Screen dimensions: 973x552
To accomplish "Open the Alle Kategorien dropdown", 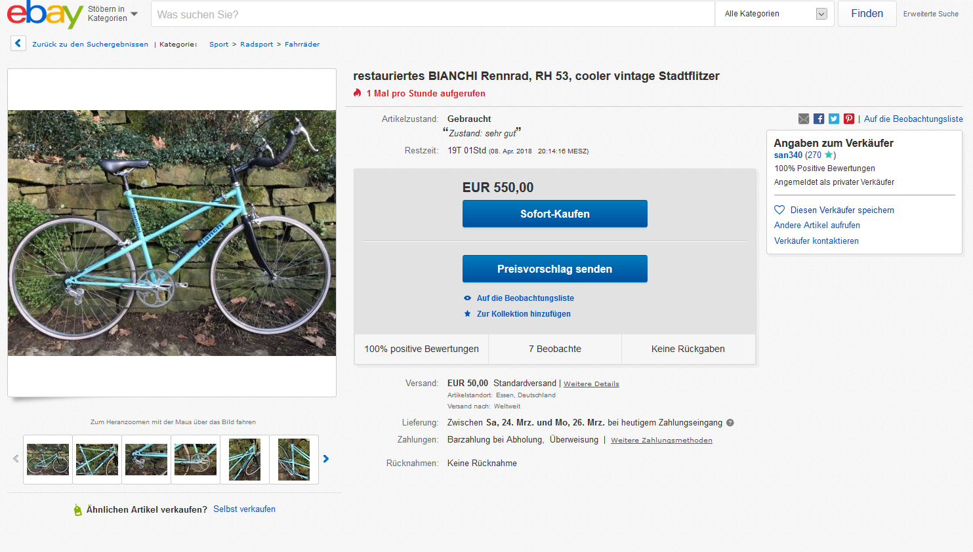I will [x=774, y=14].
